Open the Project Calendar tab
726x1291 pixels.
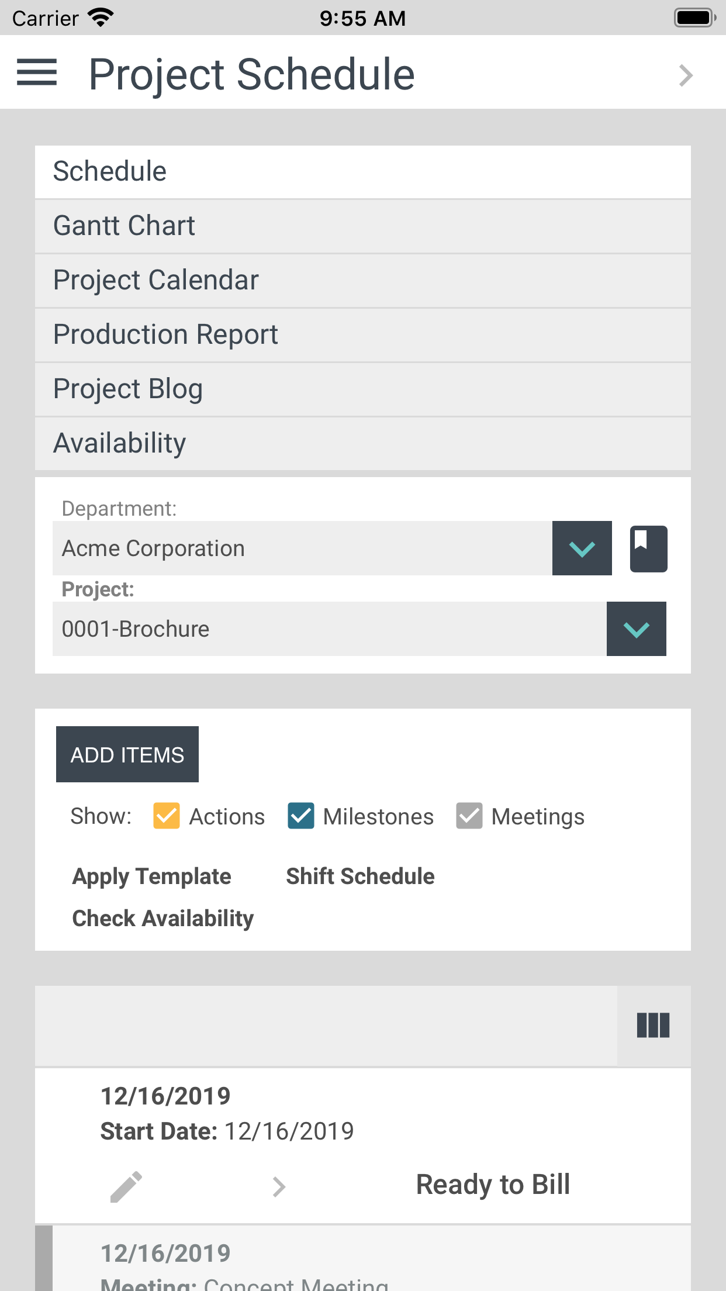point(362,281)
